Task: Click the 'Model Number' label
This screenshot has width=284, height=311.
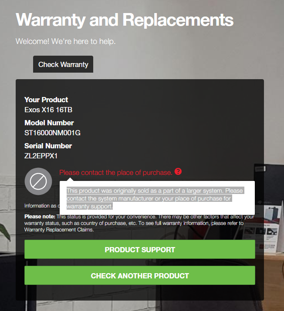Action: (49, 123)
